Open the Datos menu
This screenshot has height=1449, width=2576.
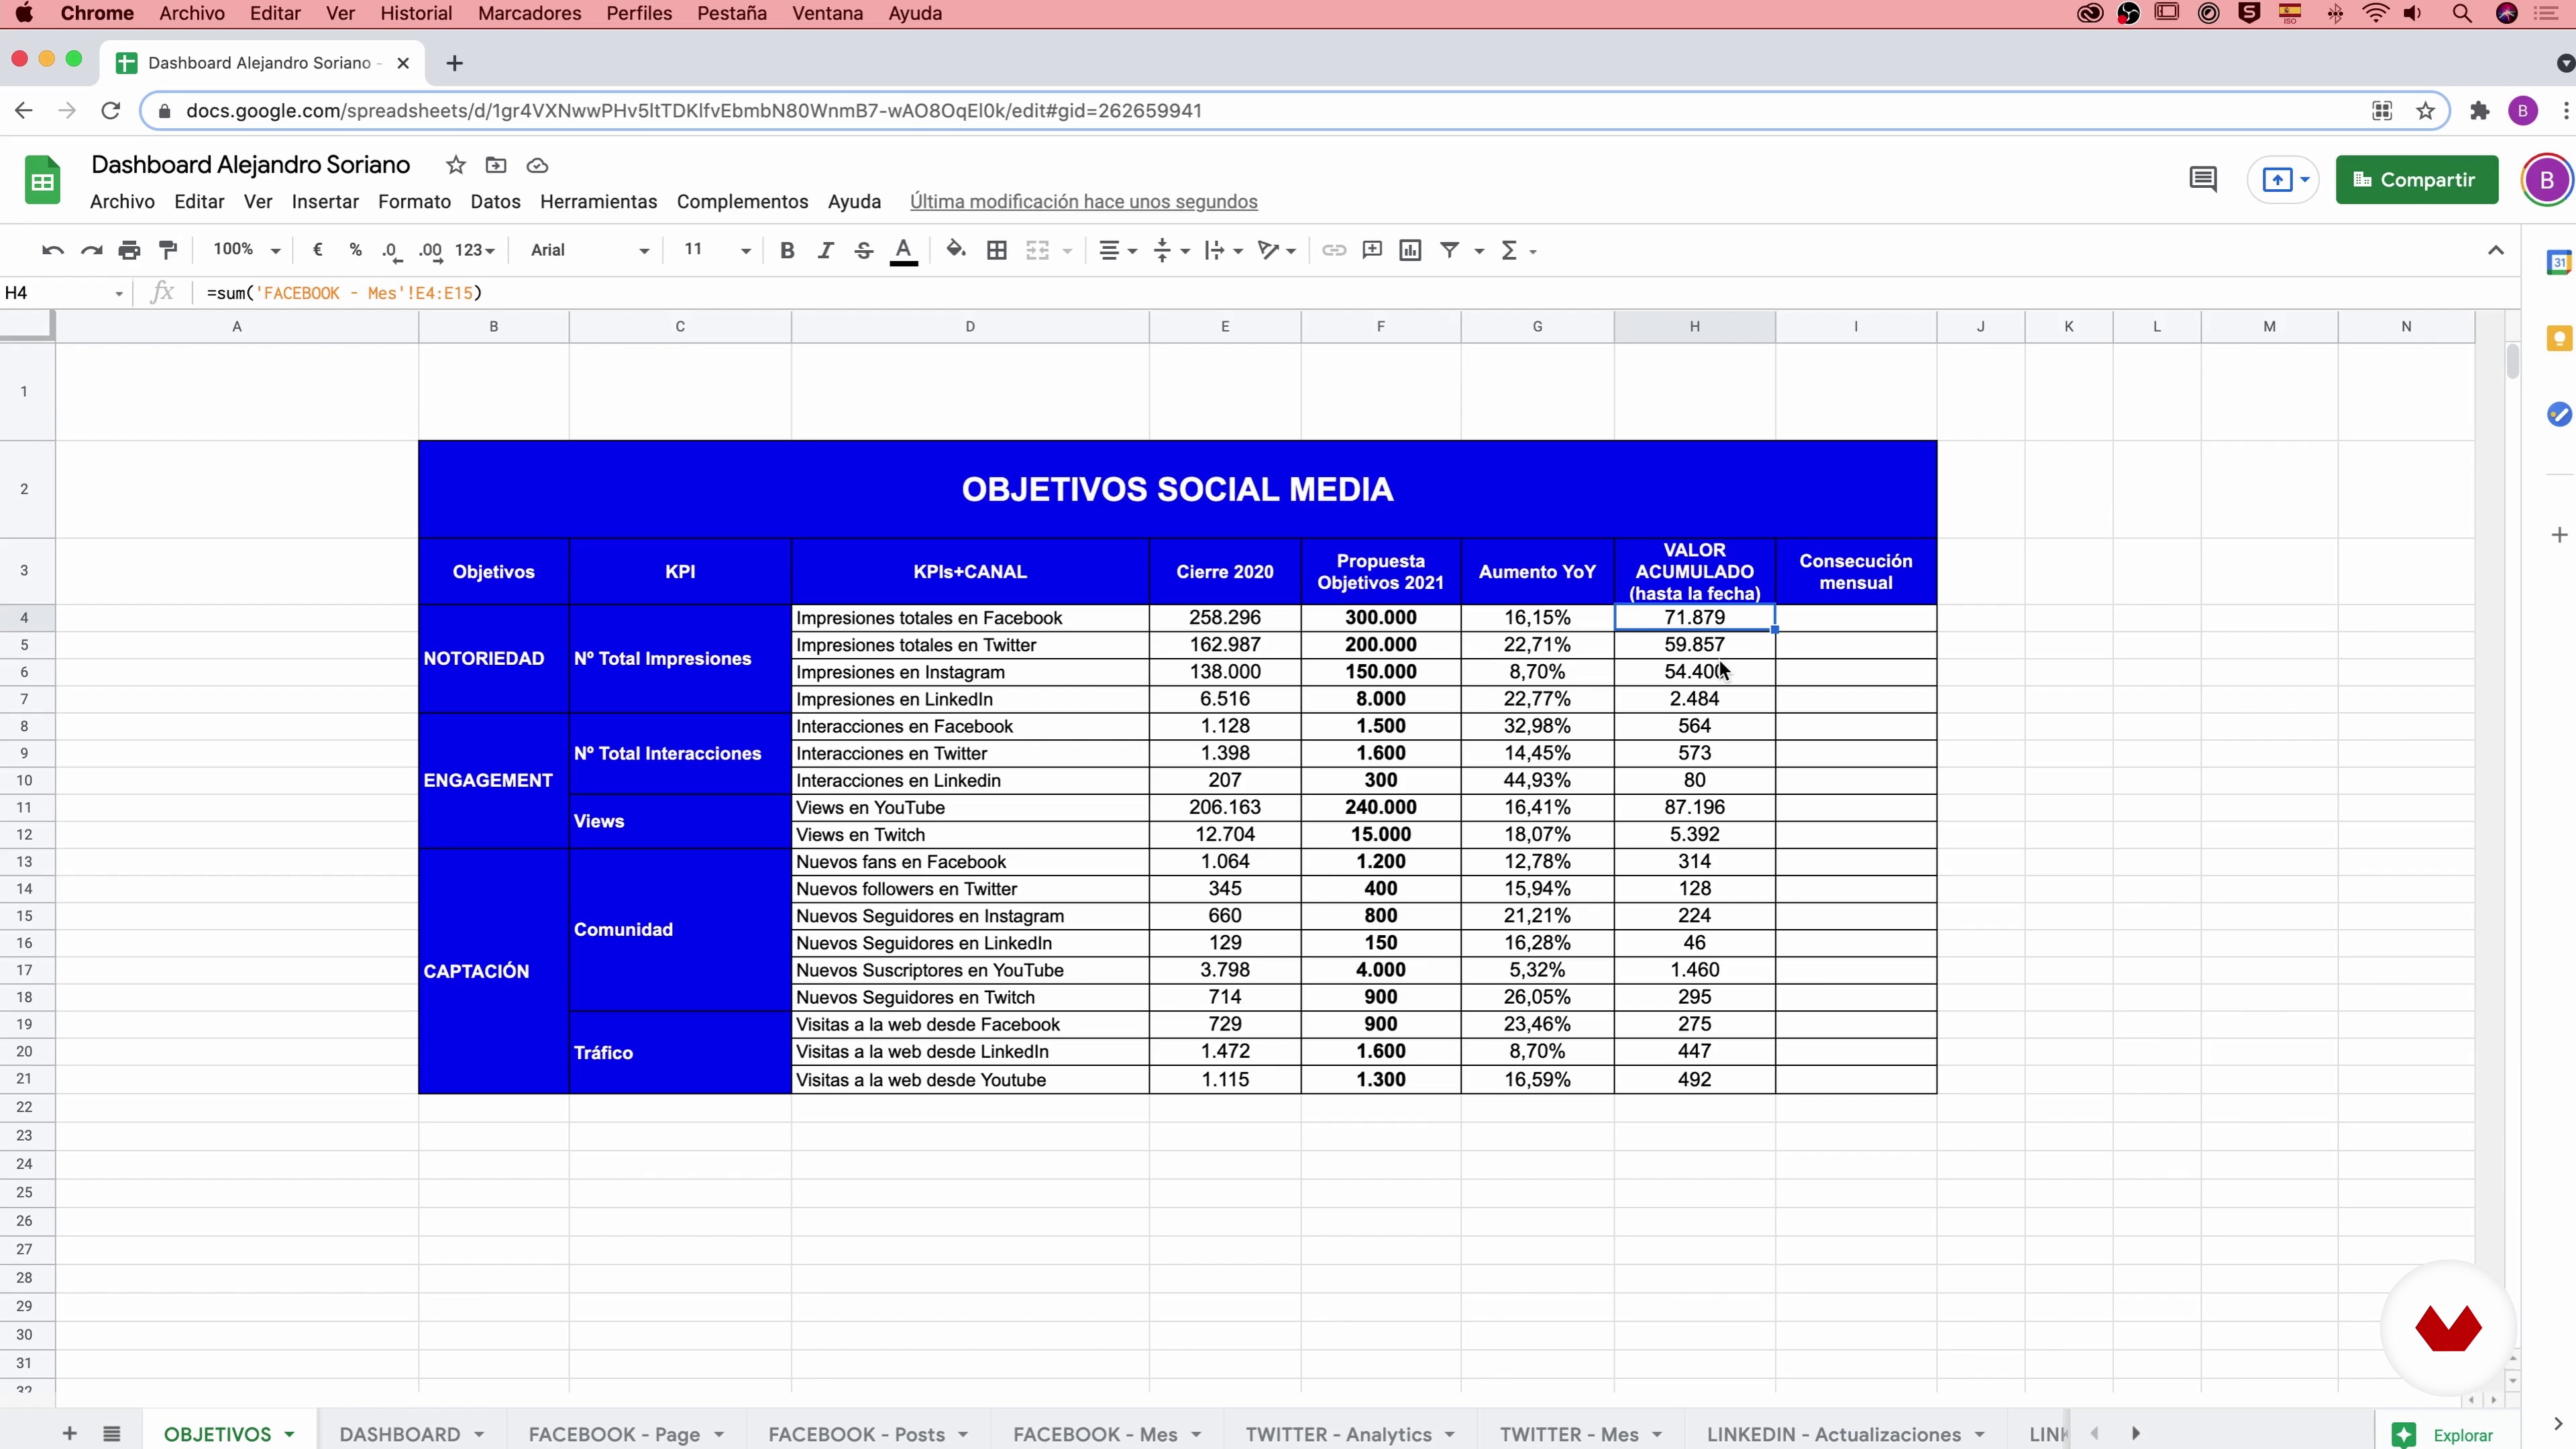coord(495,202)
